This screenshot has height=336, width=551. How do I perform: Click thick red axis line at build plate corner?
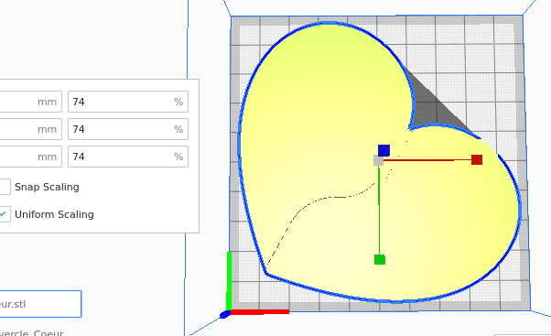(260, 312)
